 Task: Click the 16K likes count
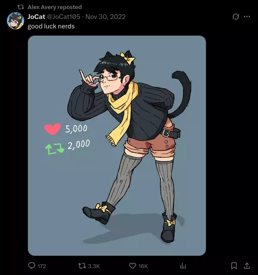(x=143, y=266)
